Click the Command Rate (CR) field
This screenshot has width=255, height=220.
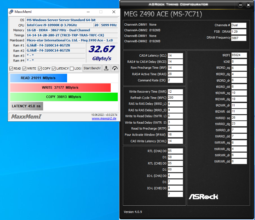pyautogui.click(x=175, y=80)
